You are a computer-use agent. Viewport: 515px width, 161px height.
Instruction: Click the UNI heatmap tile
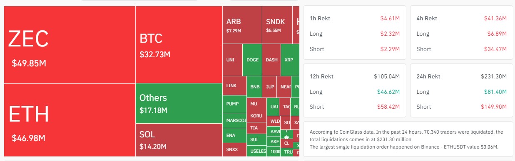[x=232, y=60]
